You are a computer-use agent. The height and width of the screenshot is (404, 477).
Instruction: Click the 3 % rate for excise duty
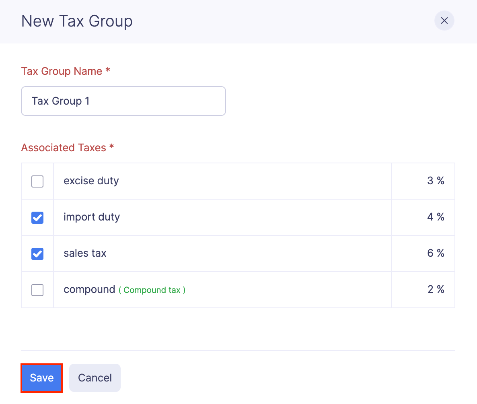[x=436, y=181]
